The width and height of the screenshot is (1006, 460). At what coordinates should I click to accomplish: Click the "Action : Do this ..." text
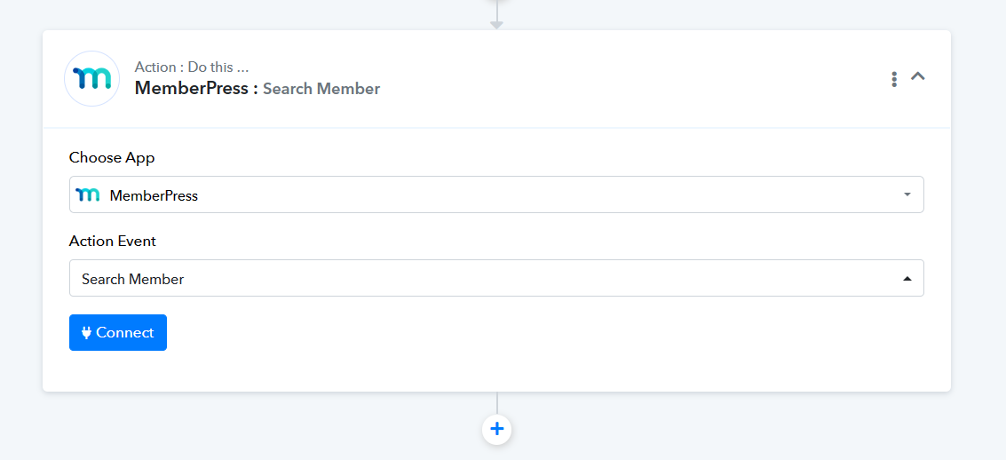(191, 67)
